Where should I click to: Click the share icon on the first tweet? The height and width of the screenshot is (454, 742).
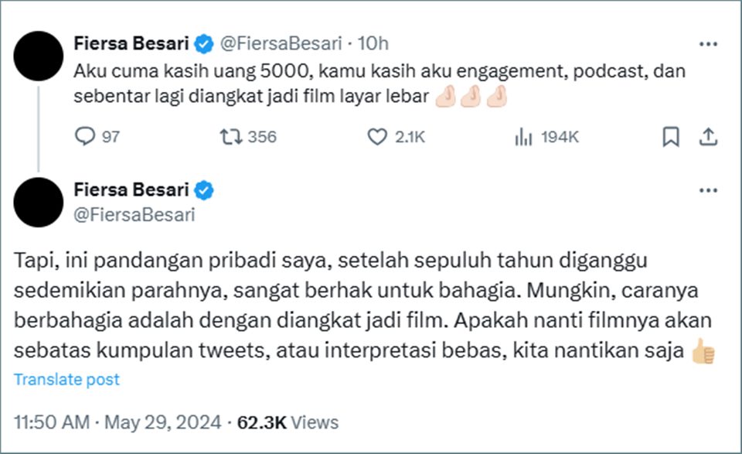(710, 136)
